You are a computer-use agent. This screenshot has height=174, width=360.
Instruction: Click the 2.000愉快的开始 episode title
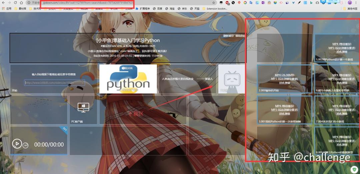point(269,91)
